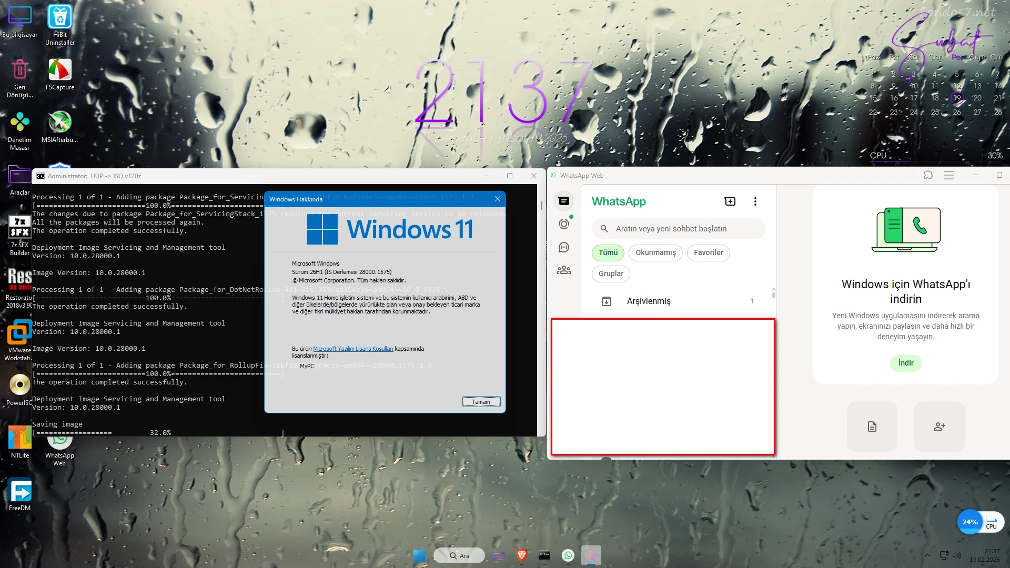Select the Okunmamış chat filter
This screenshot has width=1010, height=568.
click(655, 252)
